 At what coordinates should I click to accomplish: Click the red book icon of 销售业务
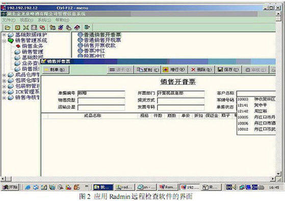pos(18,46)
